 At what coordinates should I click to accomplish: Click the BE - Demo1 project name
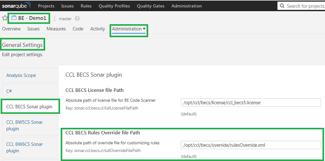32,18
